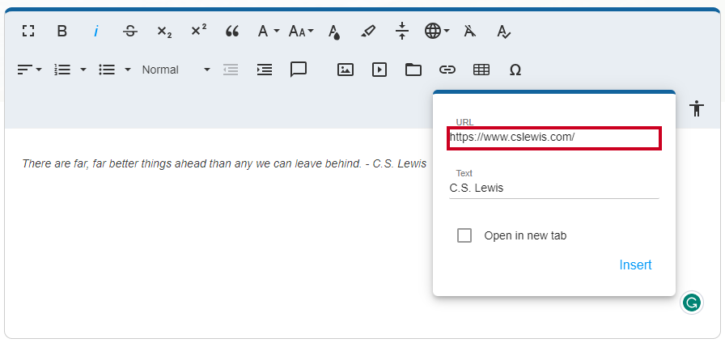Expand numbered list style options
This screenshot has height=343, width=725.
coord(83,70)
